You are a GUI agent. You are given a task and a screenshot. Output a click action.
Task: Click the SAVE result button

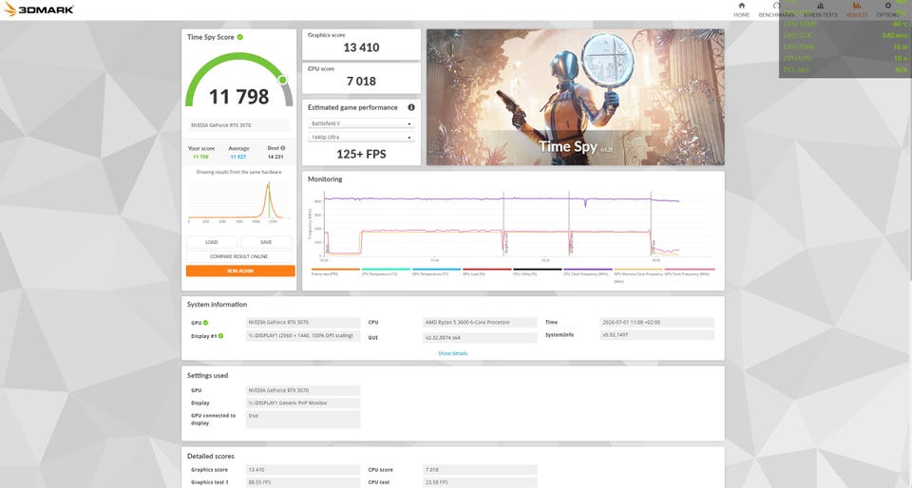point(266,242)
